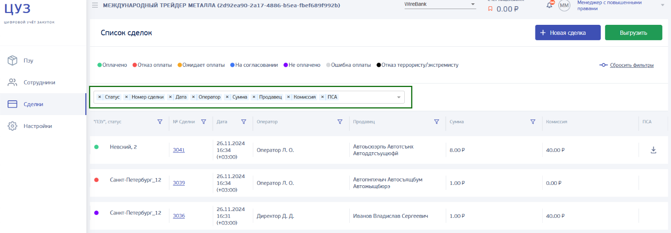Open deal number 3041
The width and height of the screenshot is (671, 233).
[x=178, y=150]
